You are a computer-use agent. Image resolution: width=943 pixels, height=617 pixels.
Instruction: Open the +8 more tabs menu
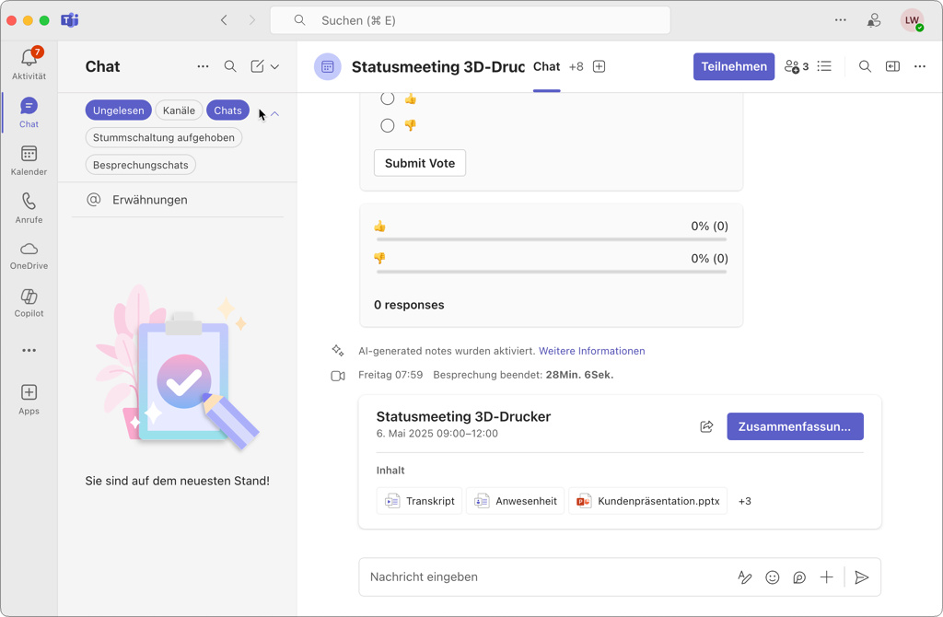pos(576,66)
